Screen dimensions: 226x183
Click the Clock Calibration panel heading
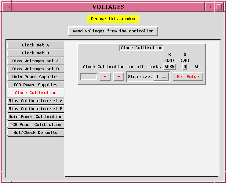[x=141, y=48]
